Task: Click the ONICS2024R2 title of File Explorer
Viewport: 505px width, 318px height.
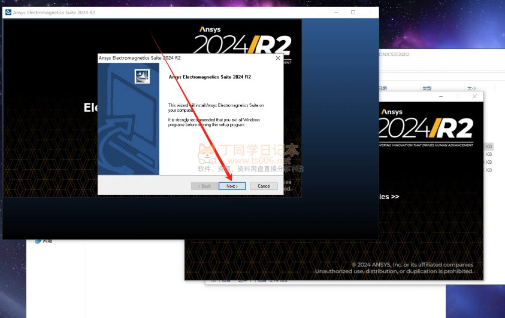Action: pyautogui.click(x=394, y=54)
